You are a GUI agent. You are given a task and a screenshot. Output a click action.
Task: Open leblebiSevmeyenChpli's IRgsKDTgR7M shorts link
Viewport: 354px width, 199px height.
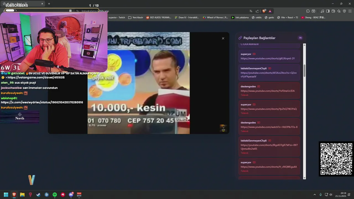pyautogui.click(x=269, y=147)
